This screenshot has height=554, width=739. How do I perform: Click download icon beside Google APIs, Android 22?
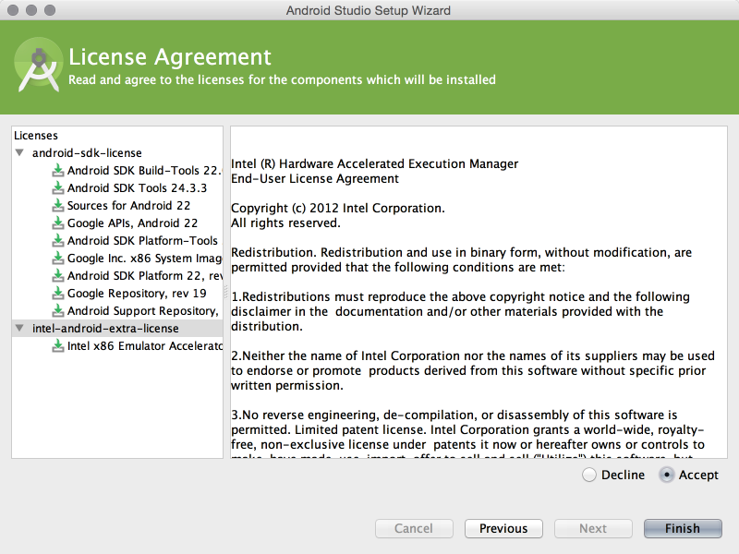click(x=58, y=223)
